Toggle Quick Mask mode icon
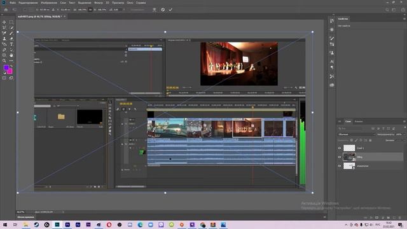Screen dimensions: 407x229 tap(4, 78)
